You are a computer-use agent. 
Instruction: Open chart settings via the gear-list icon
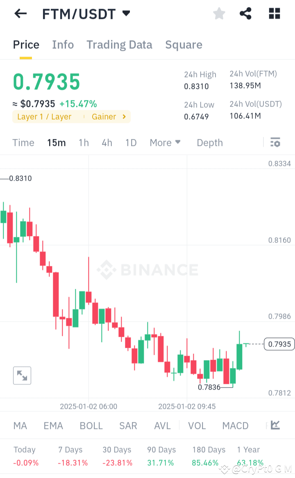pyautogui.click(x=275, y=143)
